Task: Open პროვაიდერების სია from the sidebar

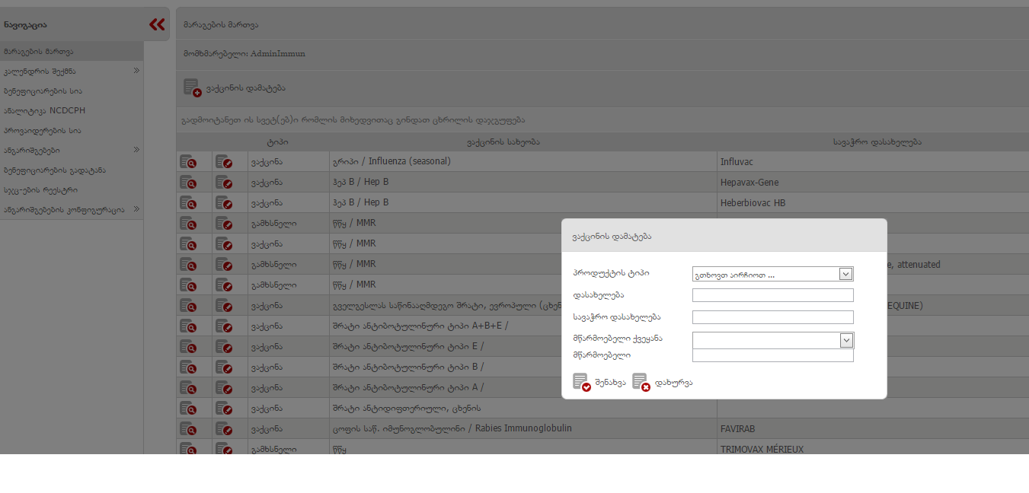Action: [x=42, y=131]
